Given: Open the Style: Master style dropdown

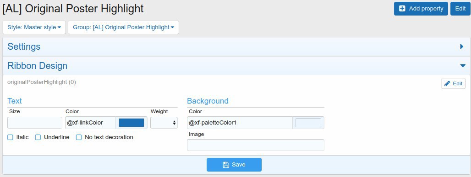Looking at the screenshot, I should click(34, 27).
